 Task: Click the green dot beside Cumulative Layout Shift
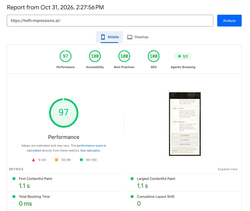132,196
